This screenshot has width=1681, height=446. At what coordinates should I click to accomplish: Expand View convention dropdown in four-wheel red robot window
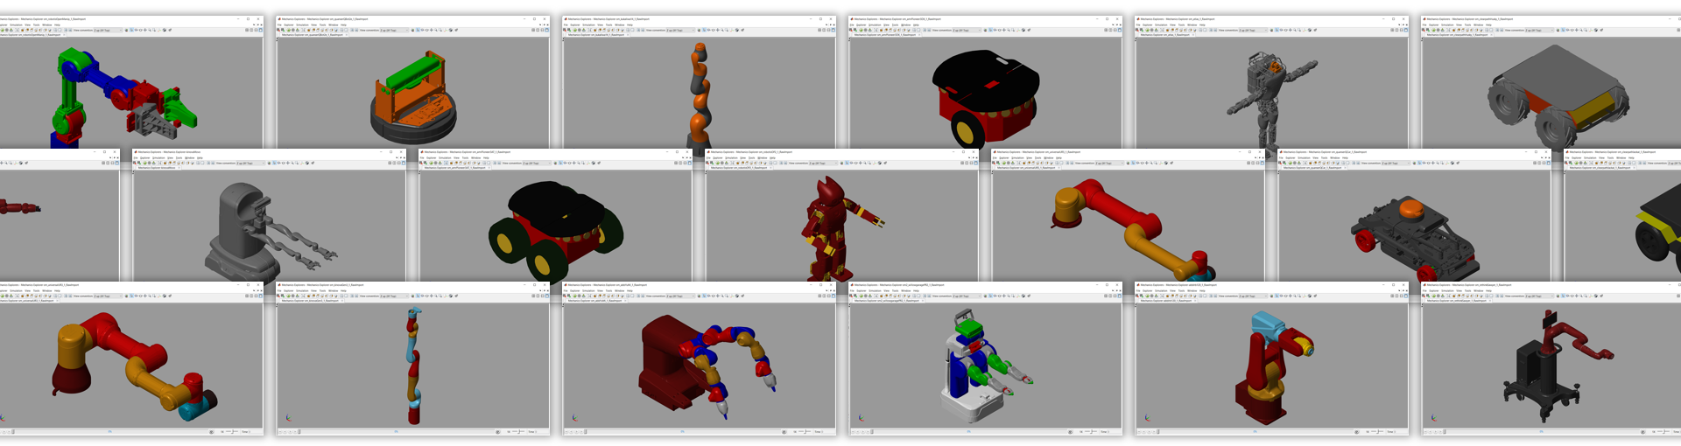point(537,164)
